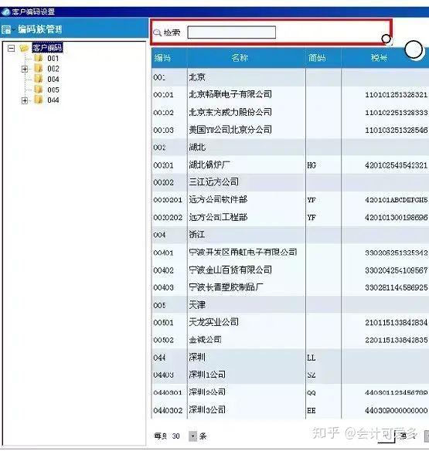Click the app icon in the title bar

tap(5, 12)
